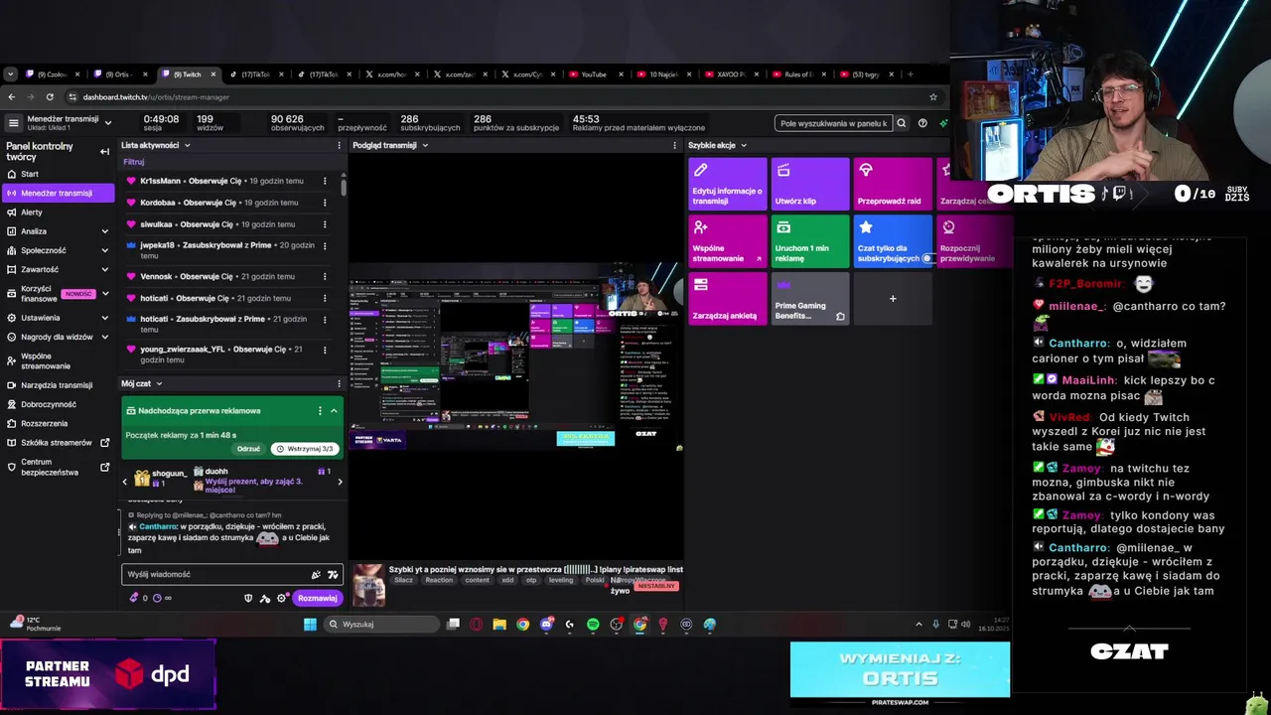Open options for Vennosk activity row
Image resolution: width=1271 pixels, height=715 pixels.
click(325, 276)
